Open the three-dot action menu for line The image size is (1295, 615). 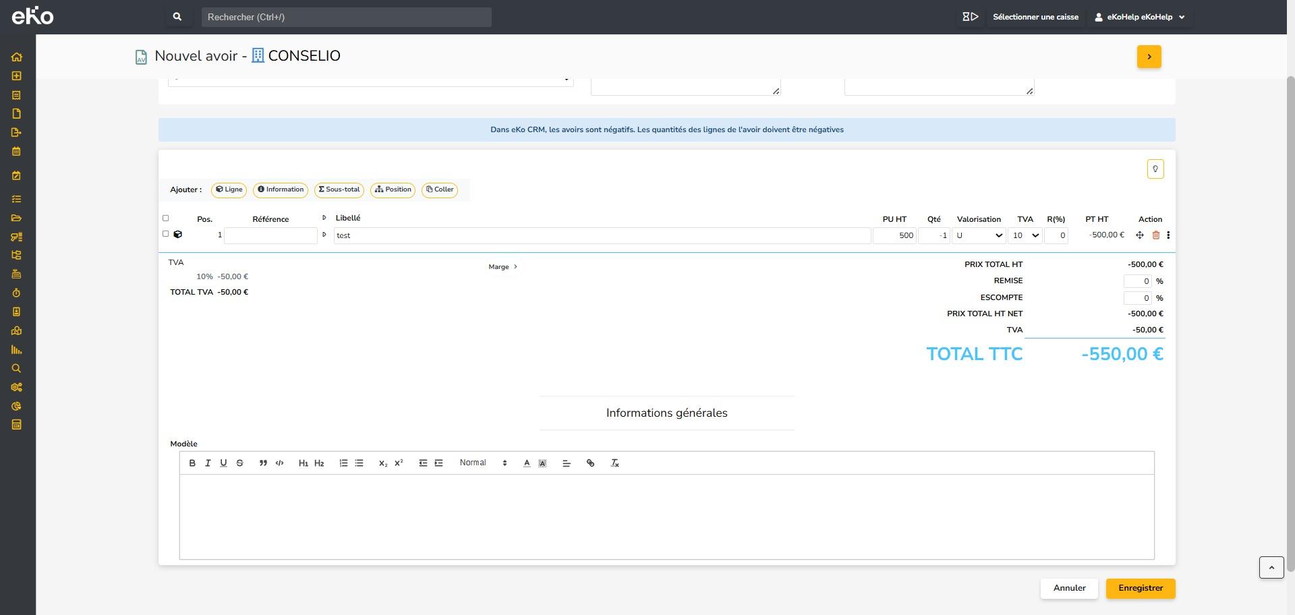pyautogui.click(x=1168, y=235)
